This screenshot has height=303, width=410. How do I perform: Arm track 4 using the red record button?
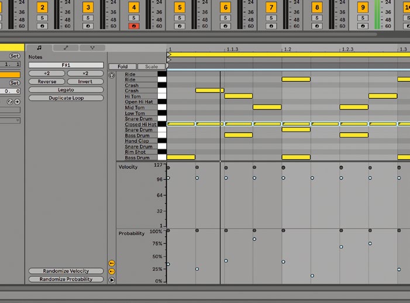134,26
